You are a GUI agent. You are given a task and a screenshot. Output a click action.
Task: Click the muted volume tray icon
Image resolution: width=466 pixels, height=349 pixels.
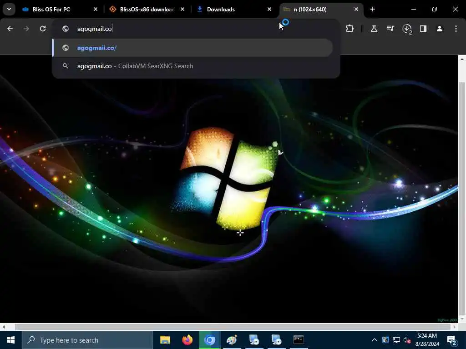click(x=407, y=340)
